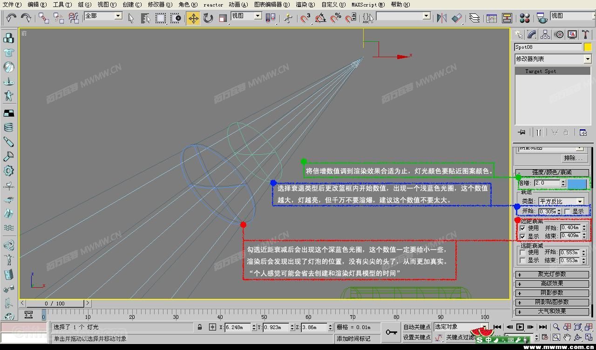Click the Pan hand viewport icon
The width and height of the screenshot is (596, 350).
coord(567,337)
